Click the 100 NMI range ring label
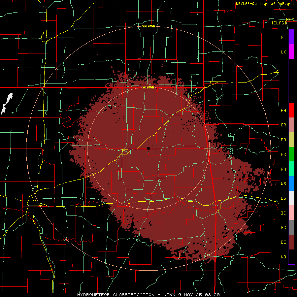 (148, 26)
